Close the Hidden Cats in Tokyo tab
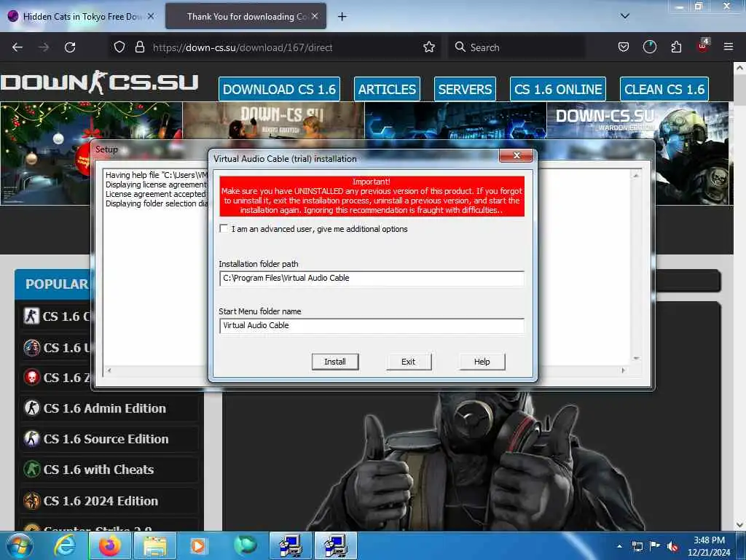This screenshot has width=746, height=560. (x=151, y=16)
